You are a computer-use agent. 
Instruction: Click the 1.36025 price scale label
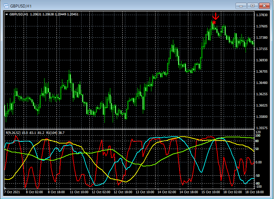[262, 105]
